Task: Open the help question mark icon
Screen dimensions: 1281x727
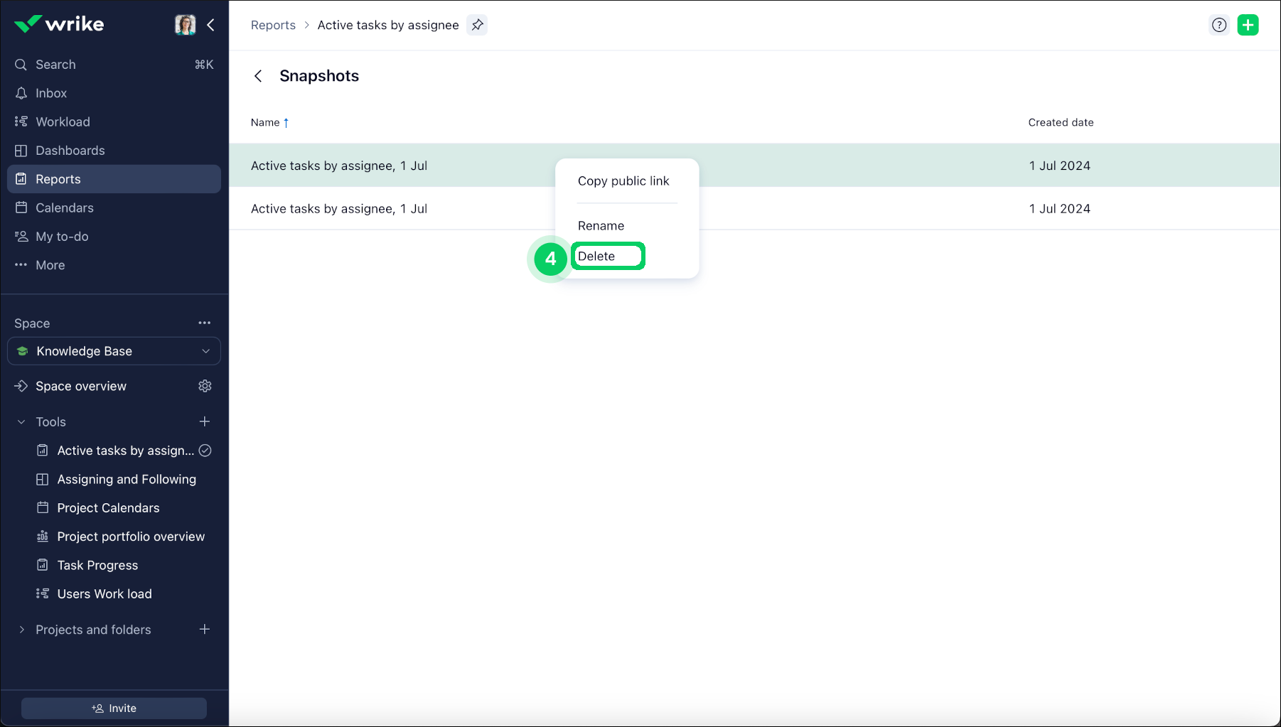Action: point(1219,25)
